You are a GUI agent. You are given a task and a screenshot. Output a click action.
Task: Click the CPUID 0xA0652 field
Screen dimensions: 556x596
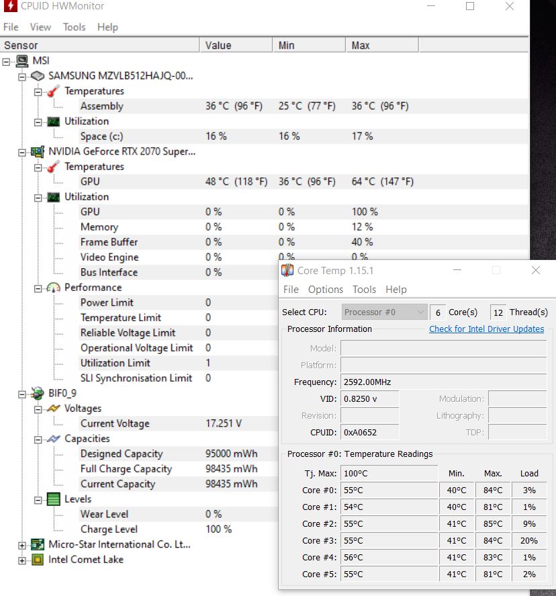pos(370,432)
